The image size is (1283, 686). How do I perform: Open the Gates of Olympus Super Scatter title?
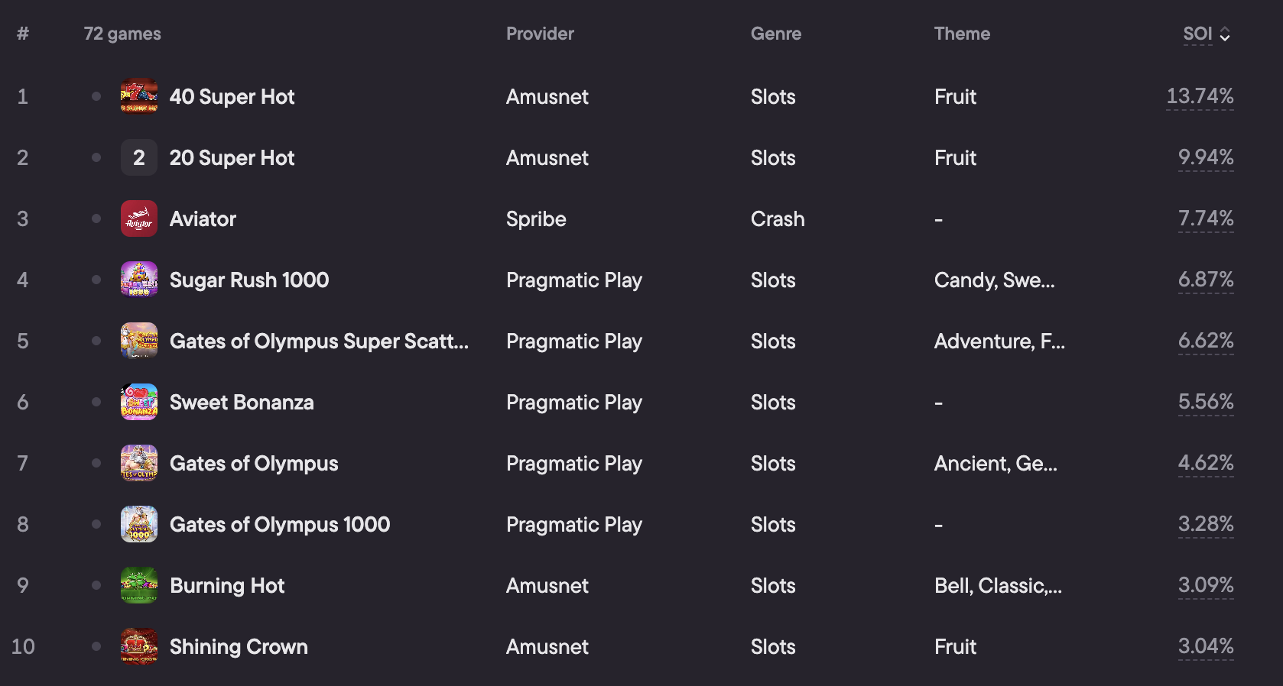click(319, 341)
